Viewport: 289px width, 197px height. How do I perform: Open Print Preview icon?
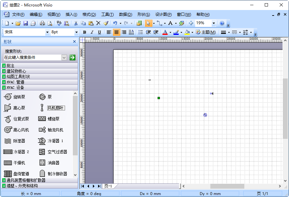coord(50,23)
